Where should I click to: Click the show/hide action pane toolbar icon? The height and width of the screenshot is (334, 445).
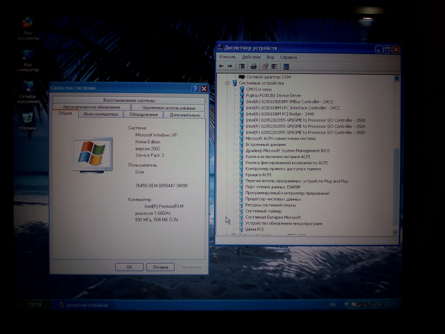[274, 66]
